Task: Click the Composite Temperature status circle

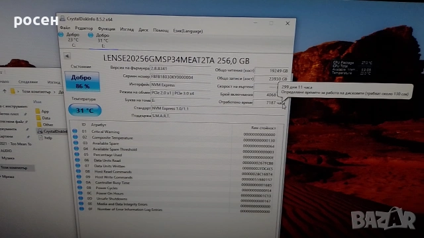Action: click(75, 137)
